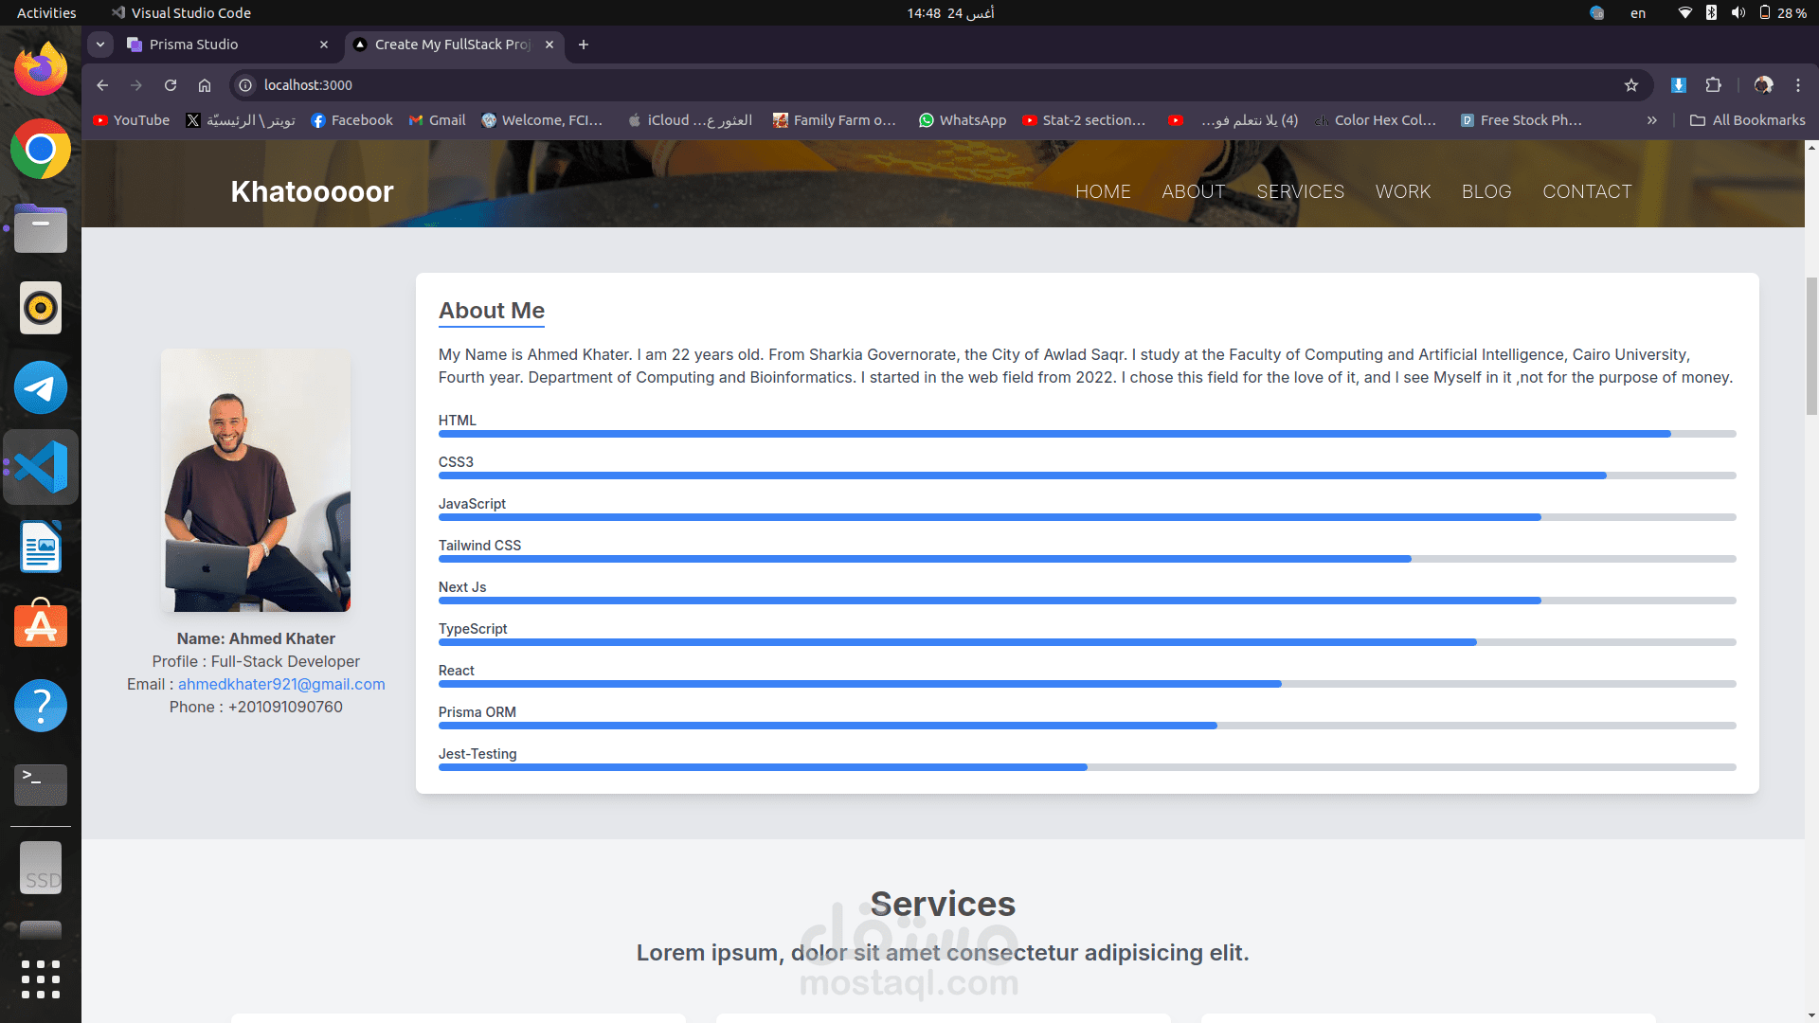Open the Activities overview
Image resolution: width=1819 pixels, height=1023 pixels.
[46, 13]
